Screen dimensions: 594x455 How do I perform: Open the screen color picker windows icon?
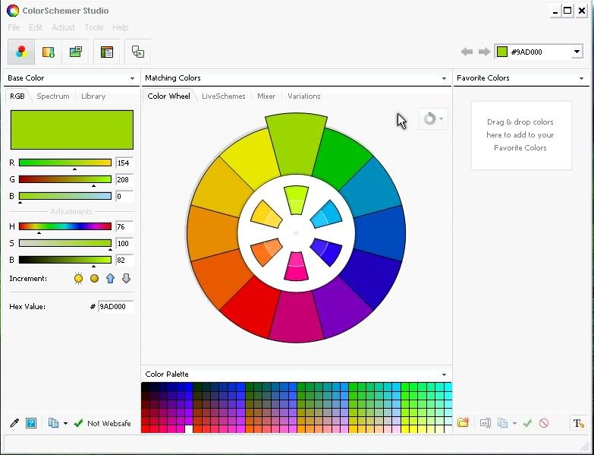pos(138,52)
